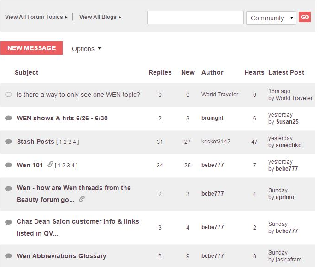Click the empty bubble icon for one WEN topic thread
Screen dimensions: 319x267
8,95
